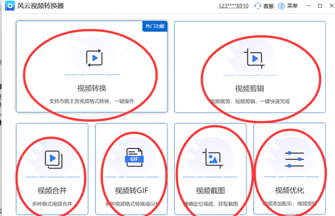Image resolution: width=335 pixels, height=216 pixels.
Task: Minimize the converter window
Action: click(x=309, y=6)
